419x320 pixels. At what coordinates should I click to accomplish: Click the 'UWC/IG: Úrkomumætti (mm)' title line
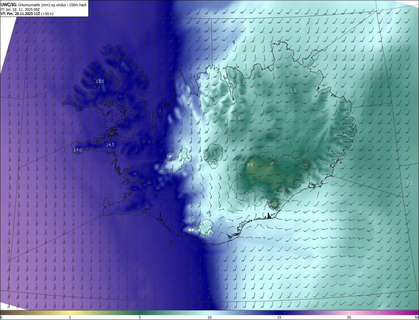coord(44,5)
